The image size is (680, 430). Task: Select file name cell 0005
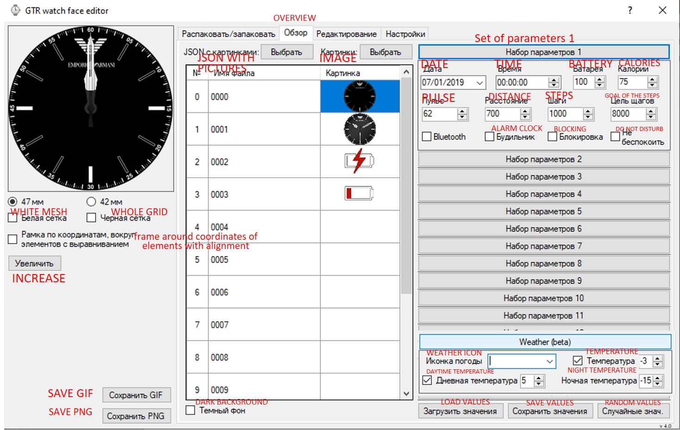[x=264, y=260]
